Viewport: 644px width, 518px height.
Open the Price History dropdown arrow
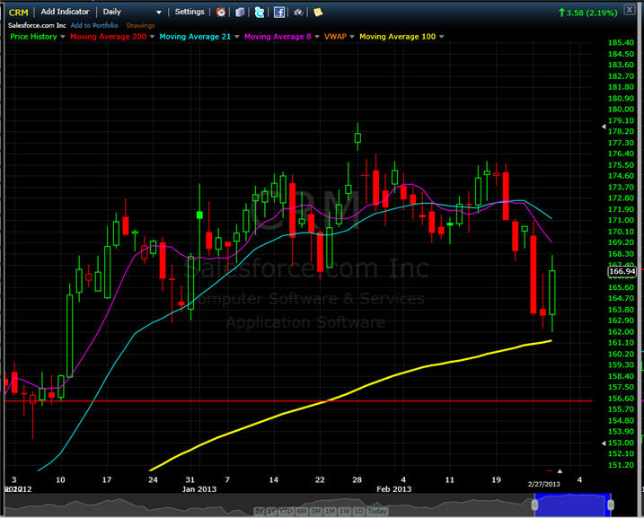click(61, 36)
